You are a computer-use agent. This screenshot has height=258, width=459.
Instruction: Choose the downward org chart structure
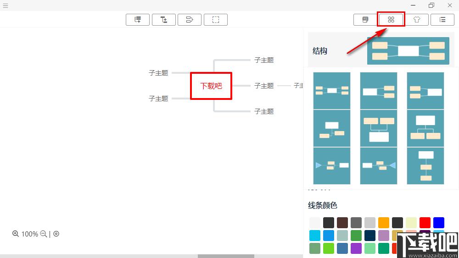(x=425, y=128)
